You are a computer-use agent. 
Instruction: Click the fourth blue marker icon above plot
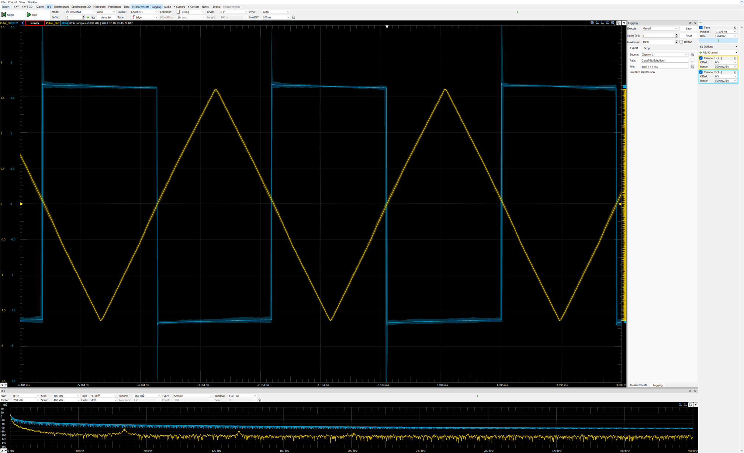[608, 23]
